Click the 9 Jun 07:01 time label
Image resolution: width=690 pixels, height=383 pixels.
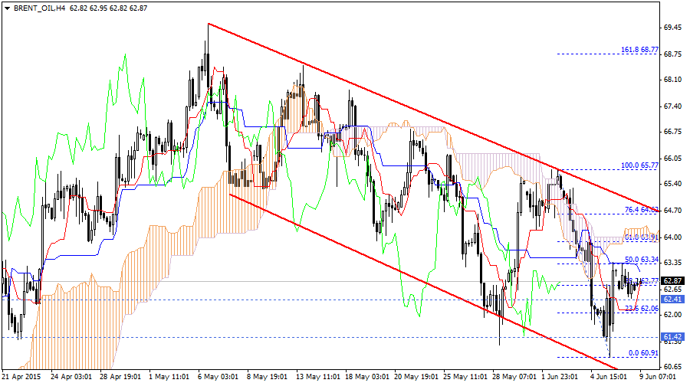click(x=658, y=377)
